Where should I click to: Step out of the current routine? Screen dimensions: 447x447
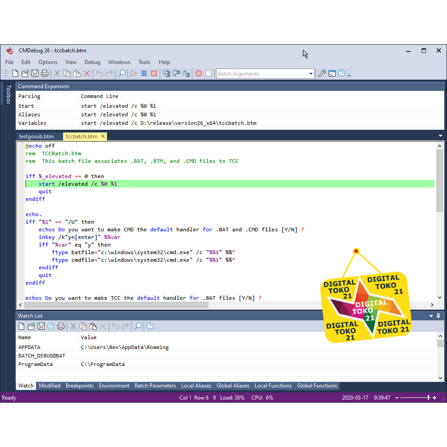(x=186, y=73)
